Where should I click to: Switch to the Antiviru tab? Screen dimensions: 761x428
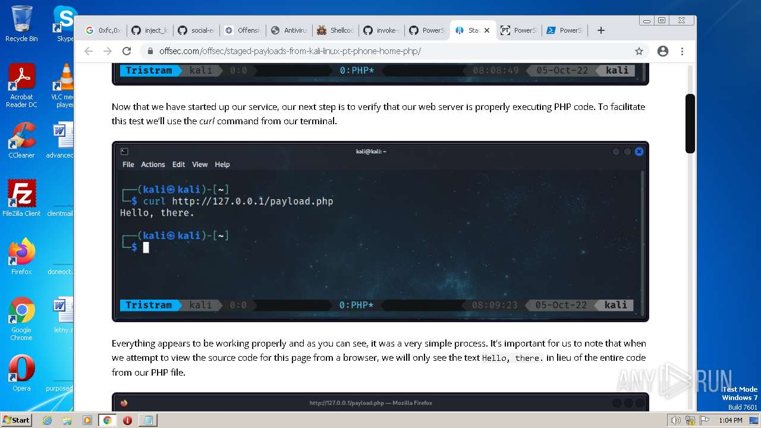coord(288,30)
